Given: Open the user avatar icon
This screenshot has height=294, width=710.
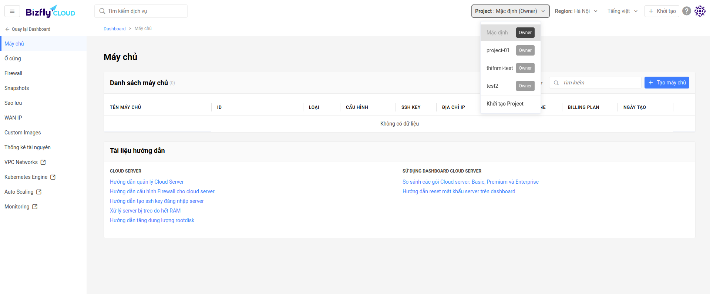Looking at the screenshot, I should (x=700, y=11).
